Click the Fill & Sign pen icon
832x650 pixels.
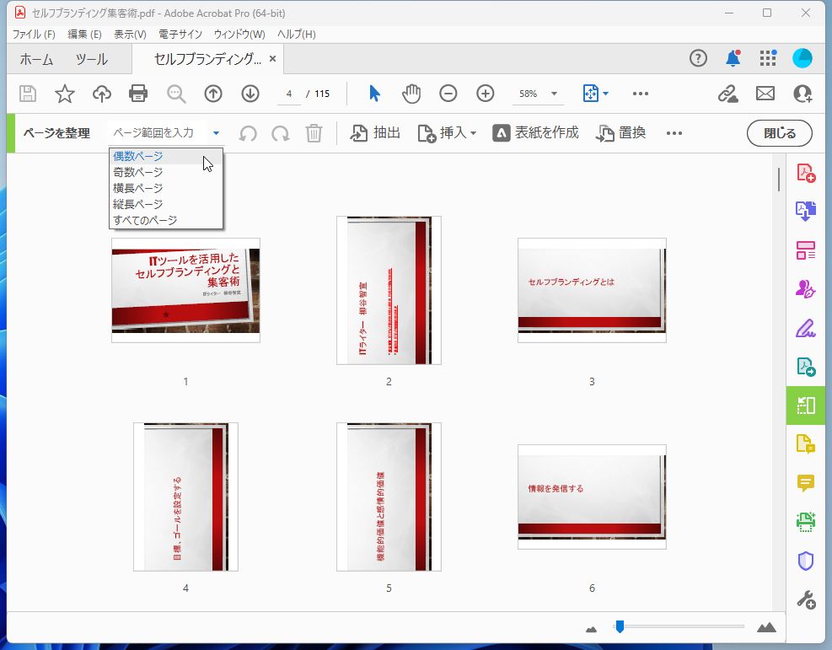pyautogui.click(x=807, y=327)
